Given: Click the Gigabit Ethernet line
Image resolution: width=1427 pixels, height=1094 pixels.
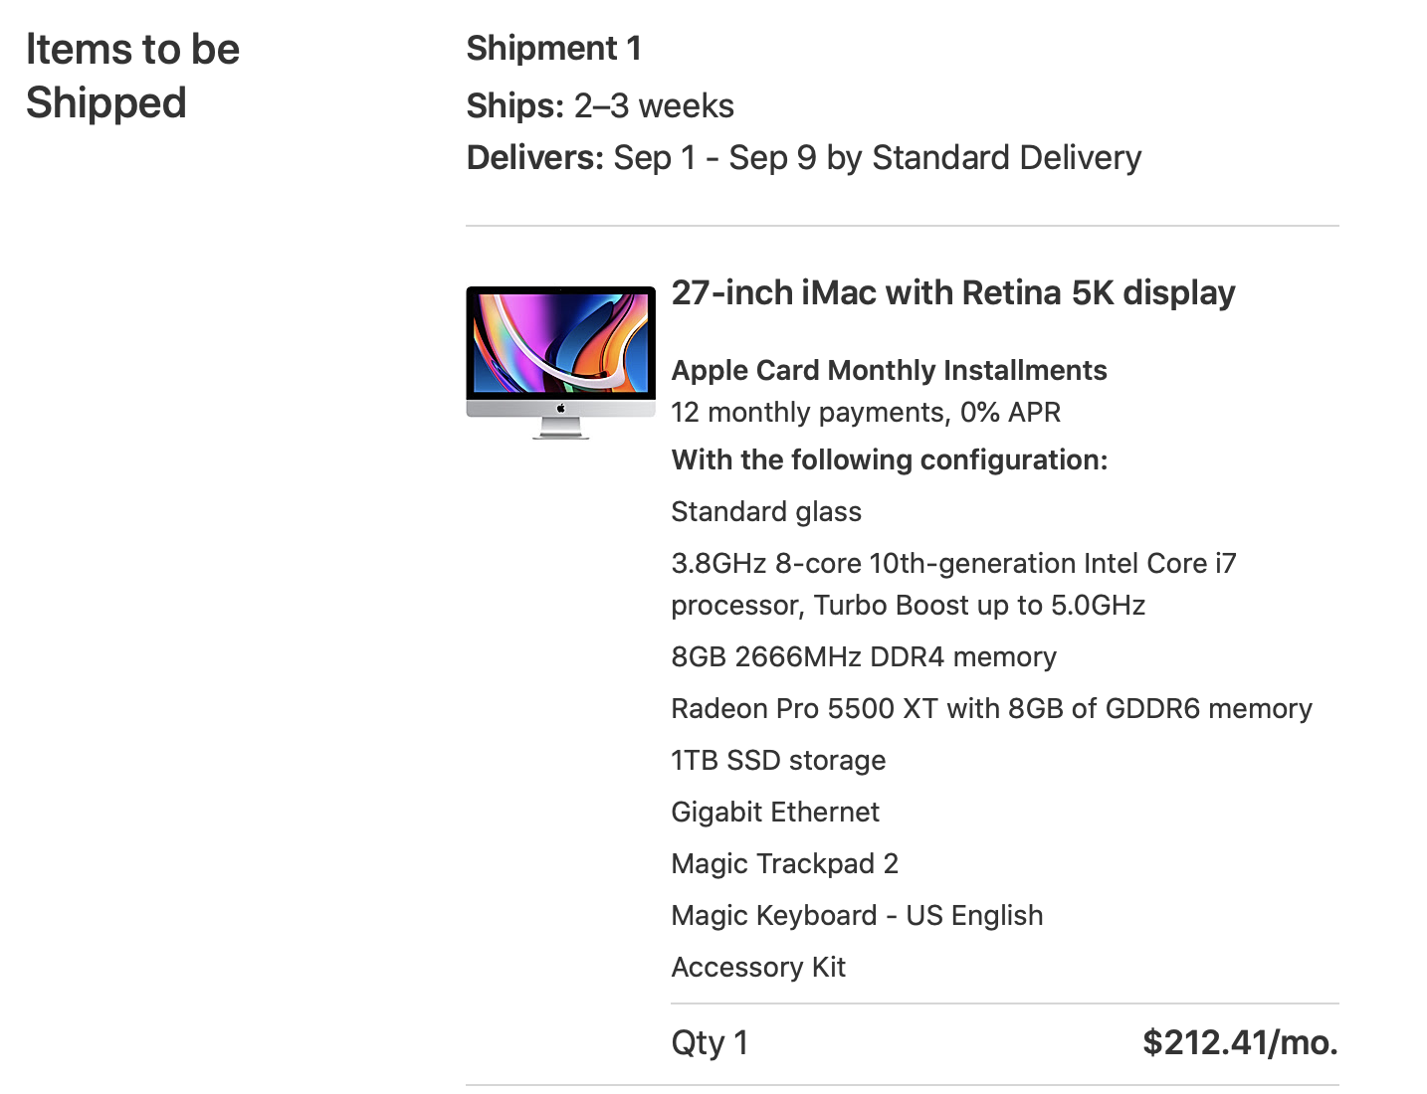Looking at the screenshot, I should click(x=775, y=813).
